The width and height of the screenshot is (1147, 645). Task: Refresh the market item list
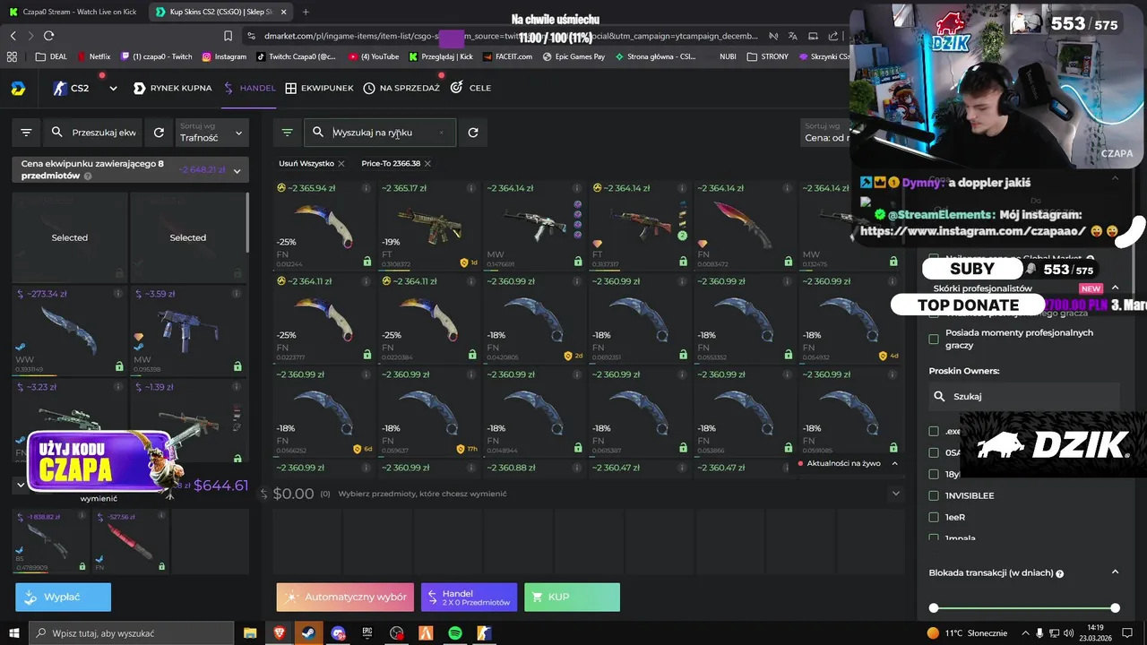point(473,133)
